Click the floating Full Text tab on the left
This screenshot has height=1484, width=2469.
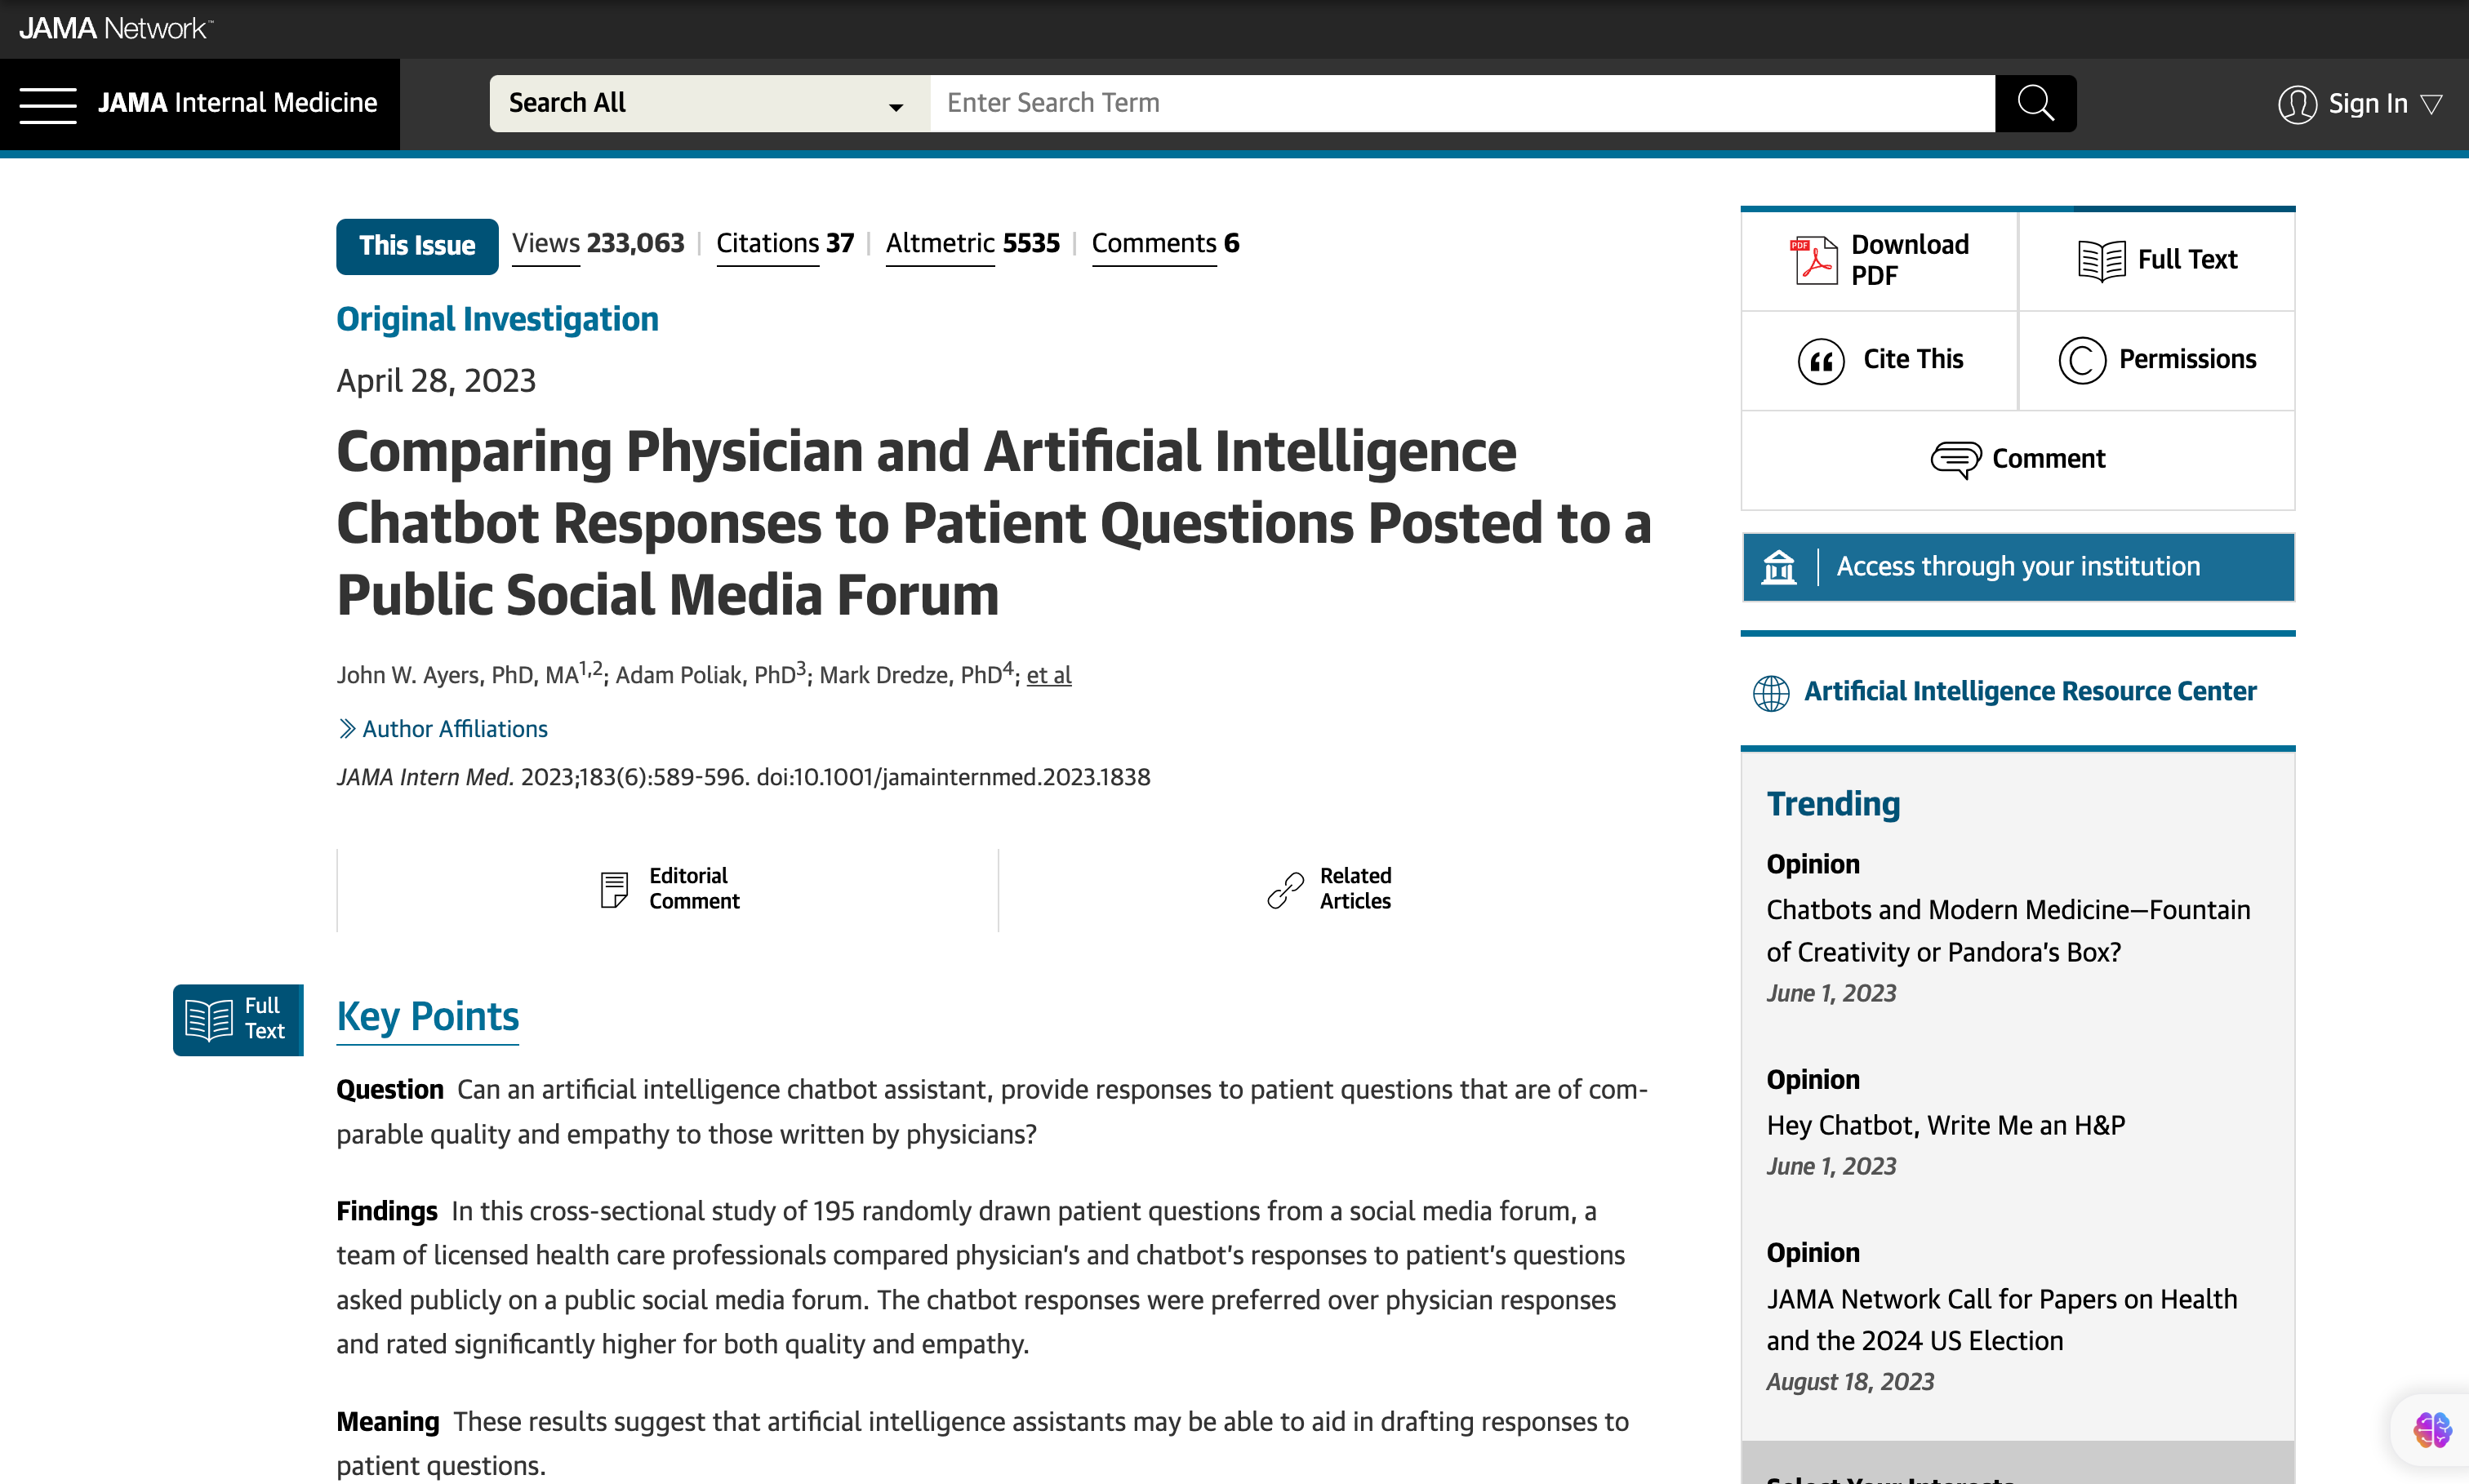238,1019
